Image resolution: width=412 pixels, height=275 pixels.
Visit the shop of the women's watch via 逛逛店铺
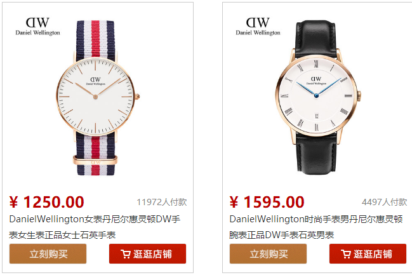(x=147, y=253)
